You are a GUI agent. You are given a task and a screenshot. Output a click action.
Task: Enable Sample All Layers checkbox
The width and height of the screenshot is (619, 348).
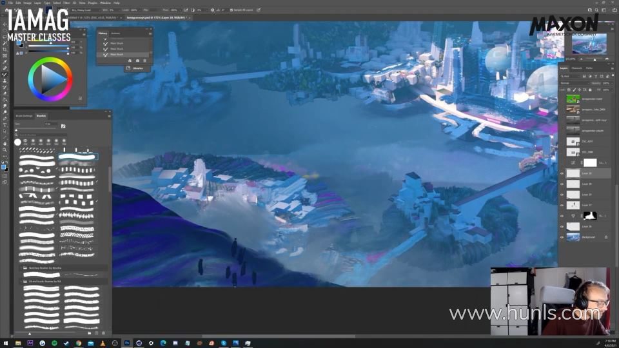[231, 10]
